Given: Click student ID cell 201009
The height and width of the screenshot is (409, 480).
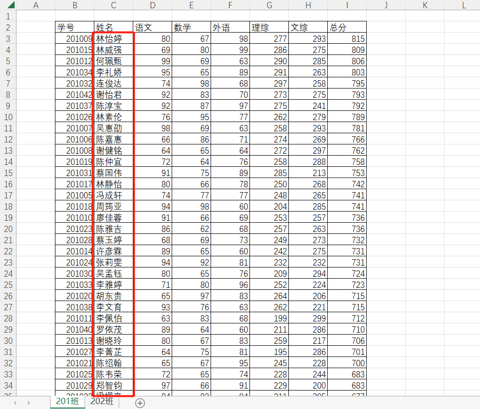Looking at the screenshot, I should point(75,38).
